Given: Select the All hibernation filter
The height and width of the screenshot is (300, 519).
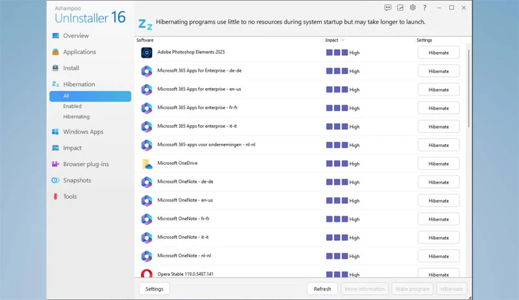Looking at the screenshot, I should click(x=90, y=96).
